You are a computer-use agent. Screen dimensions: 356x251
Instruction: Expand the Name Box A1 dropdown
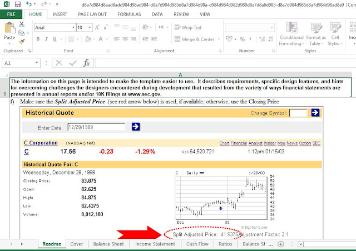(36, 63)
